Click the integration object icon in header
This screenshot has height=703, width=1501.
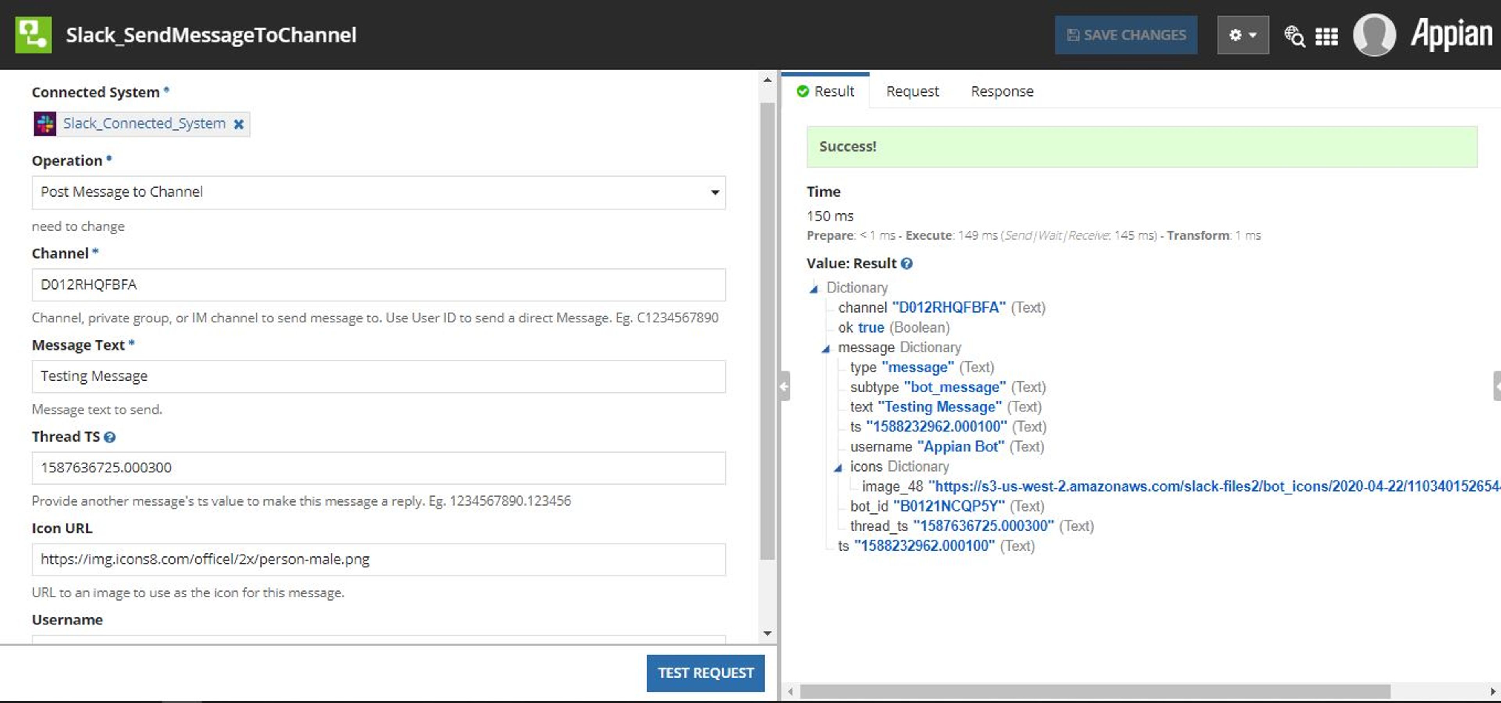(x=33, y=35)
